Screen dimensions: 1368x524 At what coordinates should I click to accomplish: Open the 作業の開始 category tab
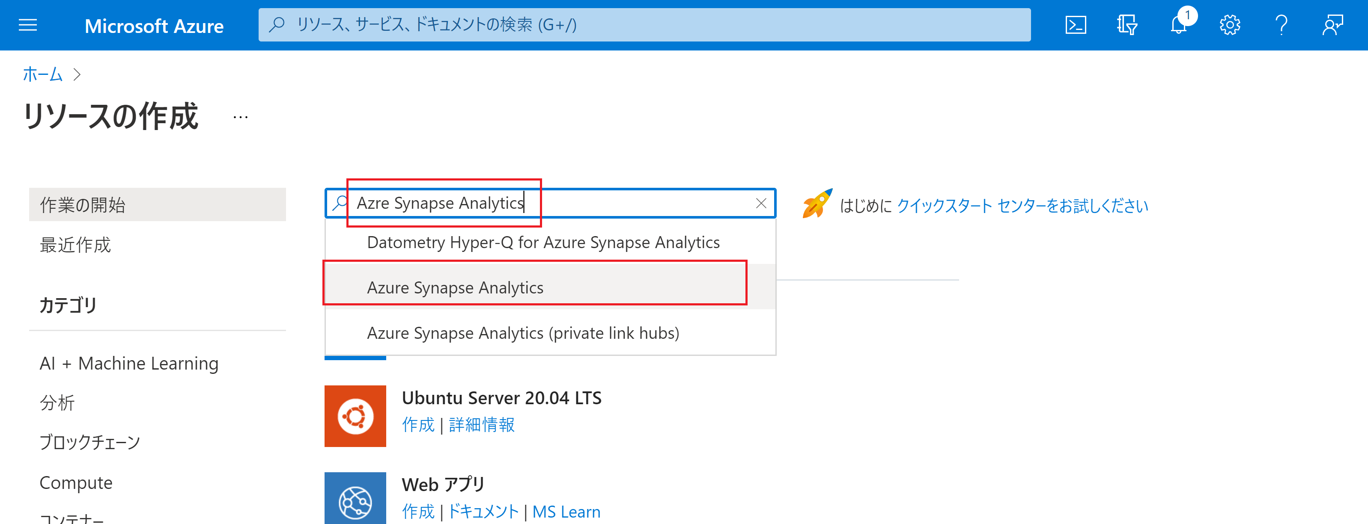157,205
